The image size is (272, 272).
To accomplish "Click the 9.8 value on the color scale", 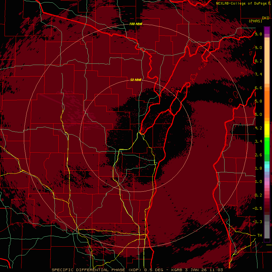I will pyautogui.click(x=258, y=34).
